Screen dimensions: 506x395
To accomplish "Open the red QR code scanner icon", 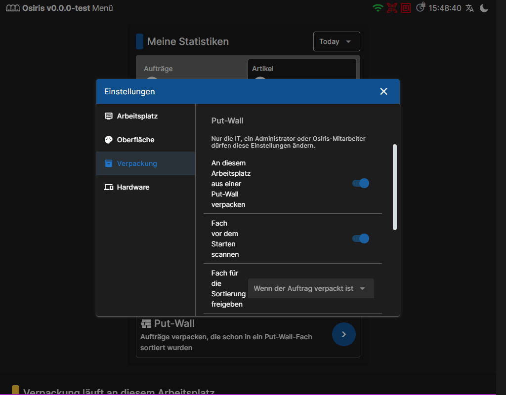I will pyautogui.click(x=392, y=8).
